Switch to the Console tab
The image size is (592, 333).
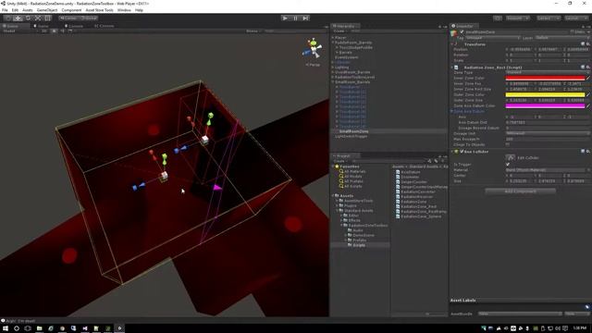tap(105, 26)
